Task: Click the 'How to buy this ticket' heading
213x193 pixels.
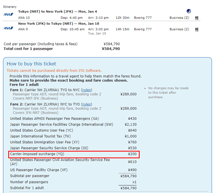Action: 32,64
